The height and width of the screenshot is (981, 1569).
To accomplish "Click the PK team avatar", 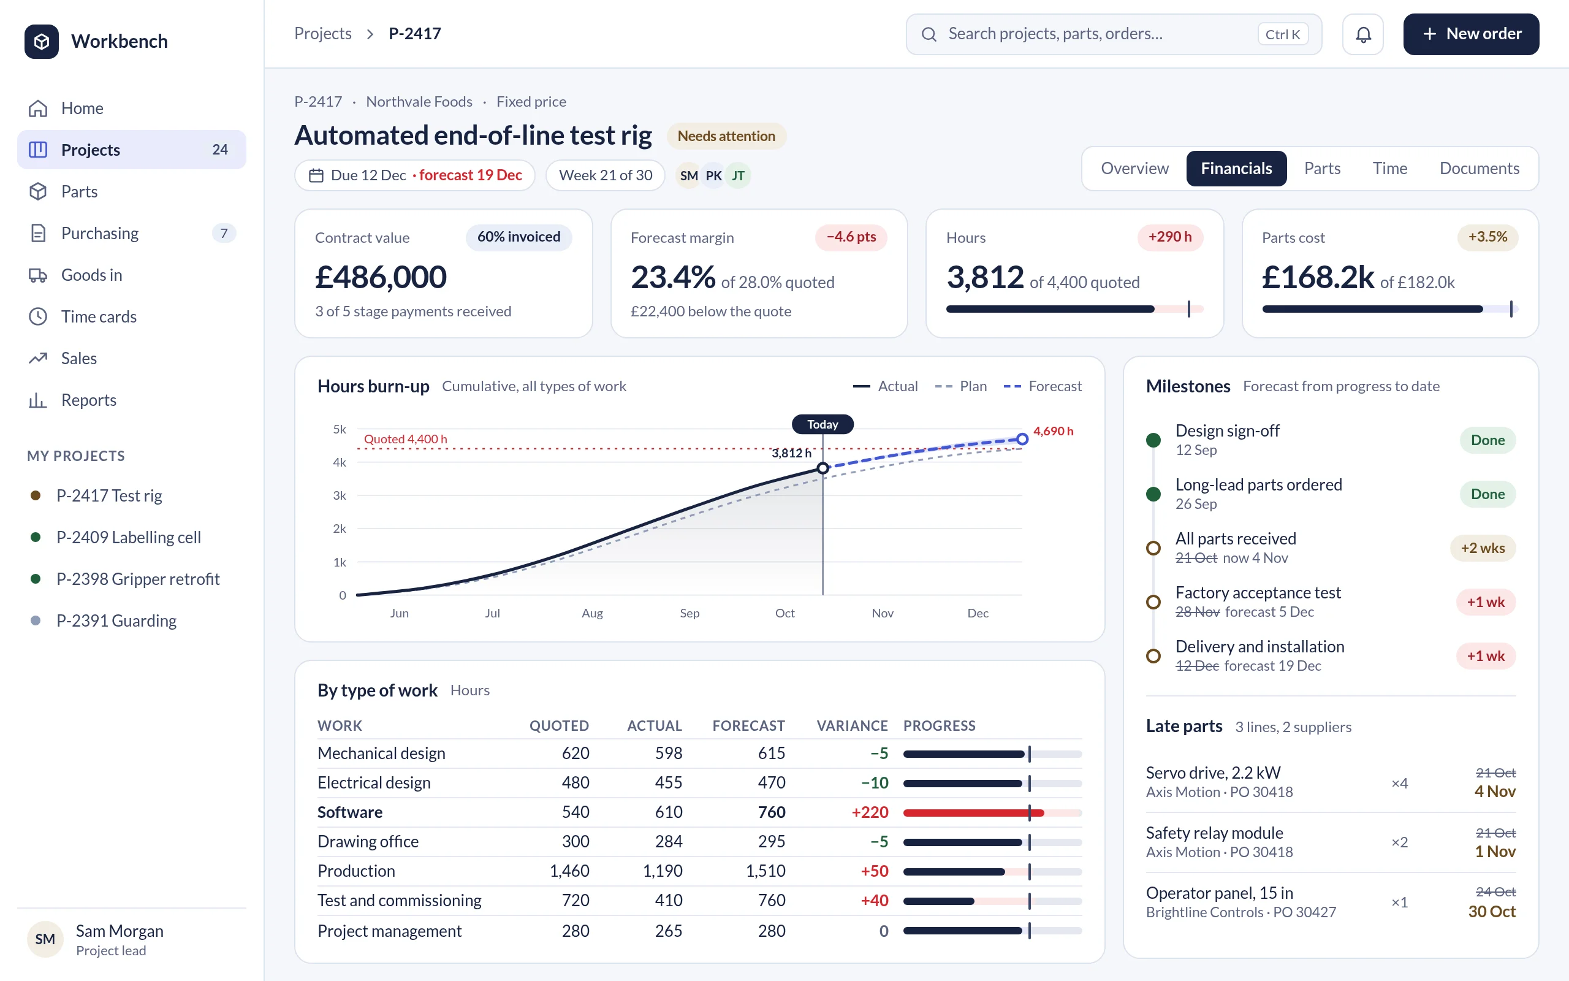I will coord(713,175).
